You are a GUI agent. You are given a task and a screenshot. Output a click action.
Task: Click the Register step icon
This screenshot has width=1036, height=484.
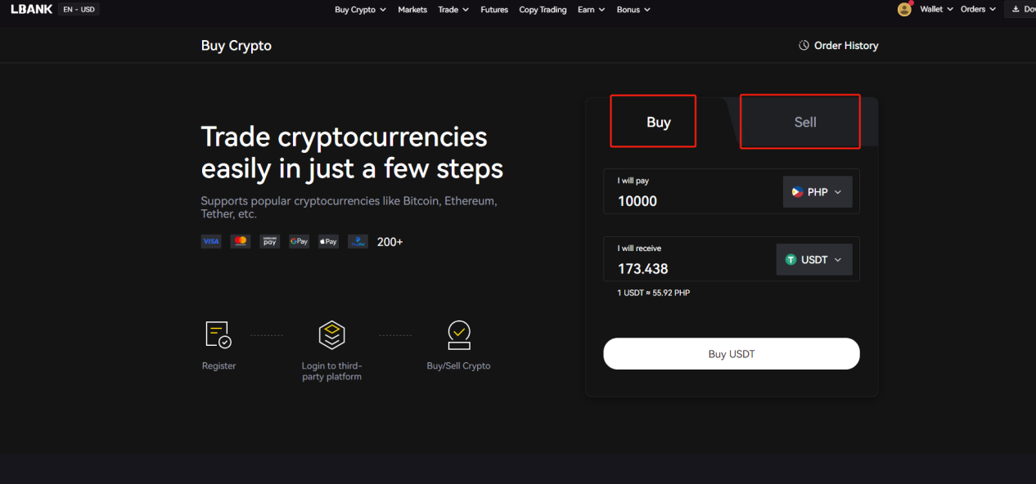click(218, 335)
